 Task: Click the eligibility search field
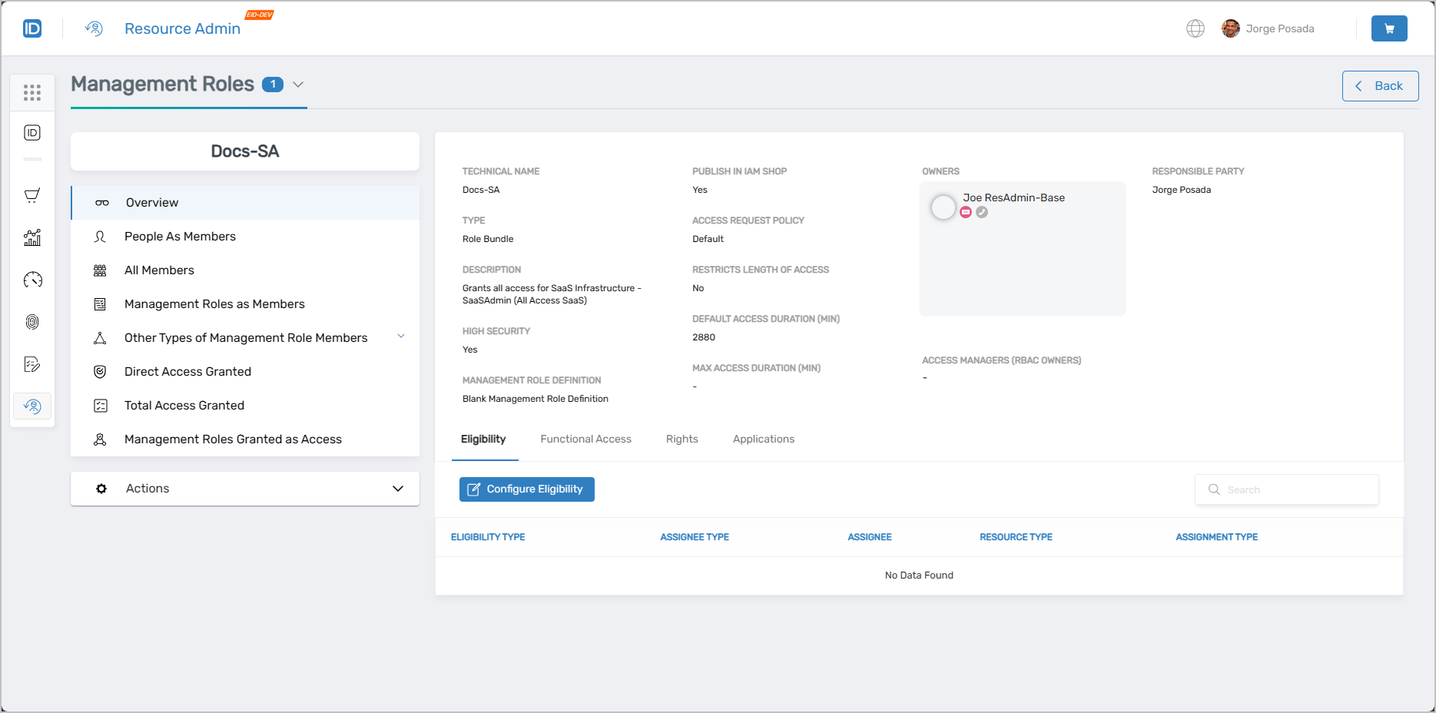[x=1286, y=489]
